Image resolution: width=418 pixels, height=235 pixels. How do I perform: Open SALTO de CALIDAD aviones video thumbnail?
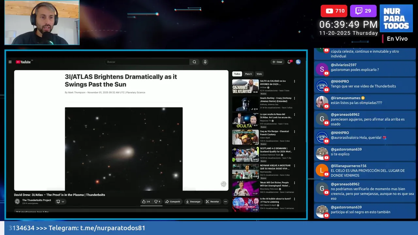[245, 86]
